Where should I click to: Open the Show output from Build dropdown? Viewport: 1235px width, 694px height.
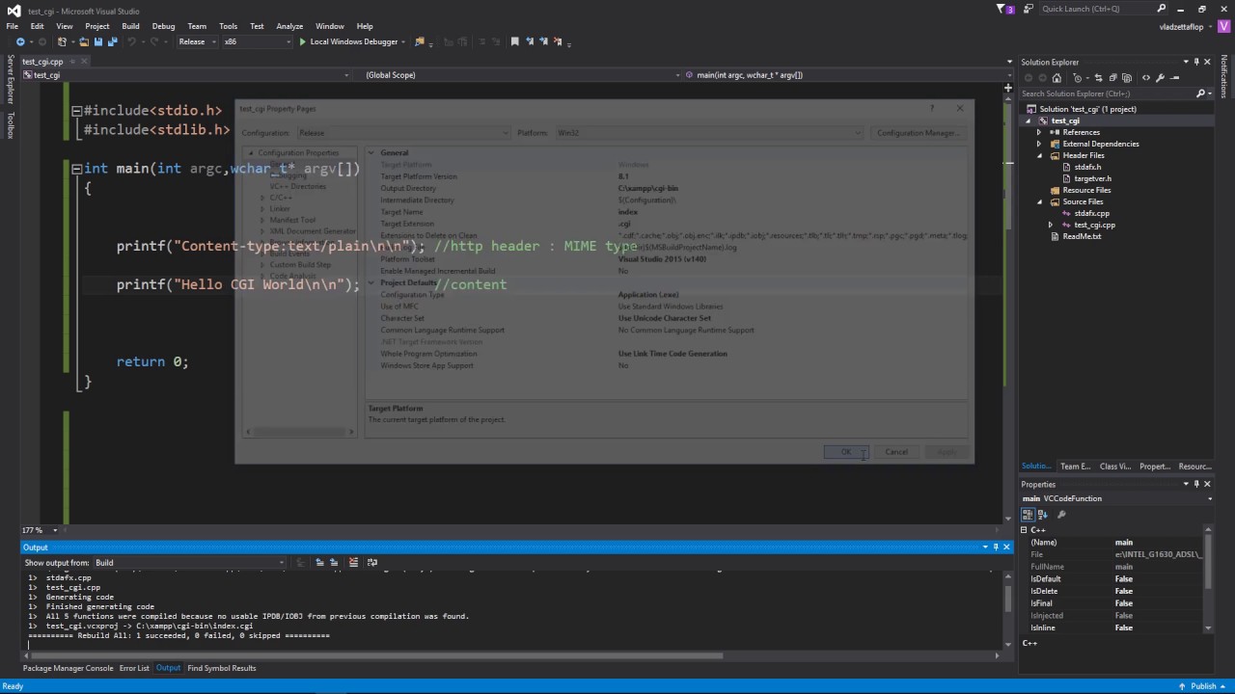coord(189,562)
